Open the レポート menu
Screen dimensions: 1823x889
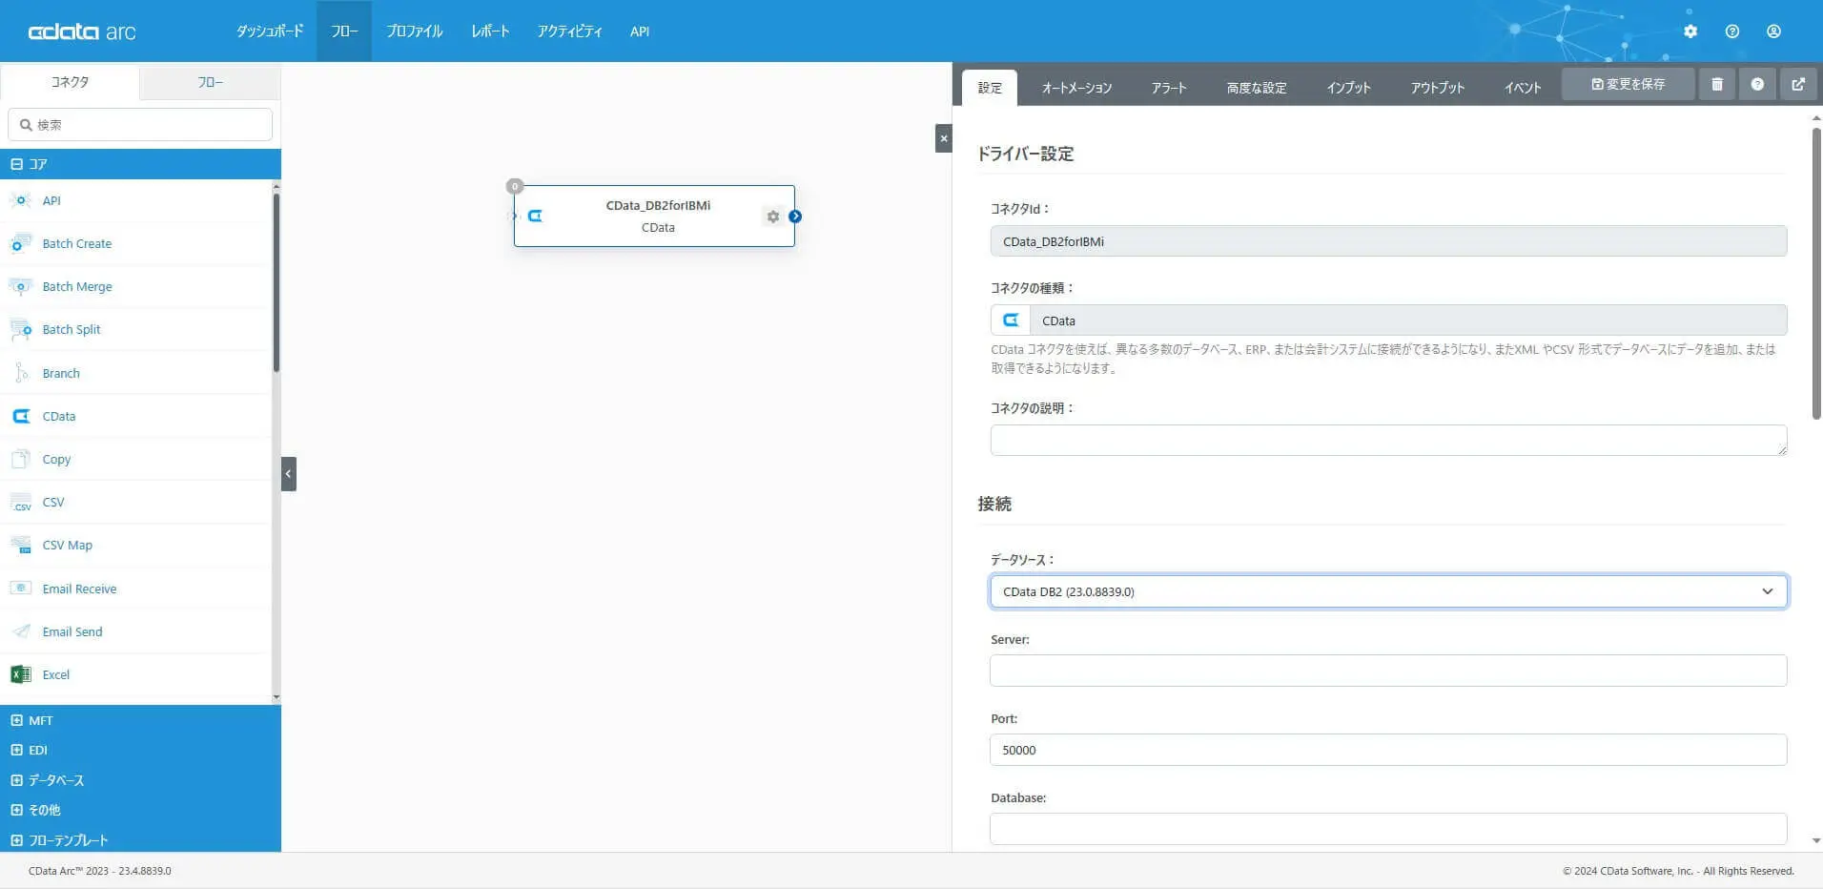pyautogui.click(x=490, y=31)
